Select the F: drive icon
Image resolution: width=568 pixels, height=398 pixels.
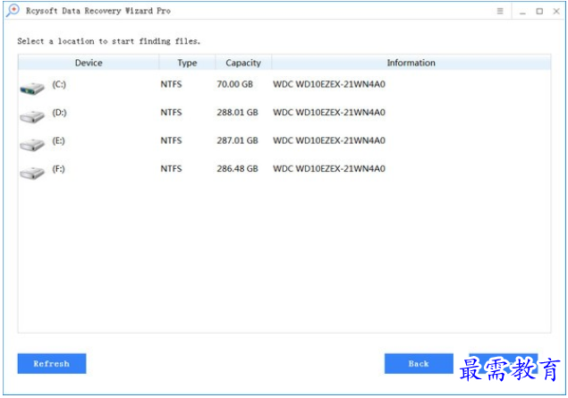click(32, 174)
